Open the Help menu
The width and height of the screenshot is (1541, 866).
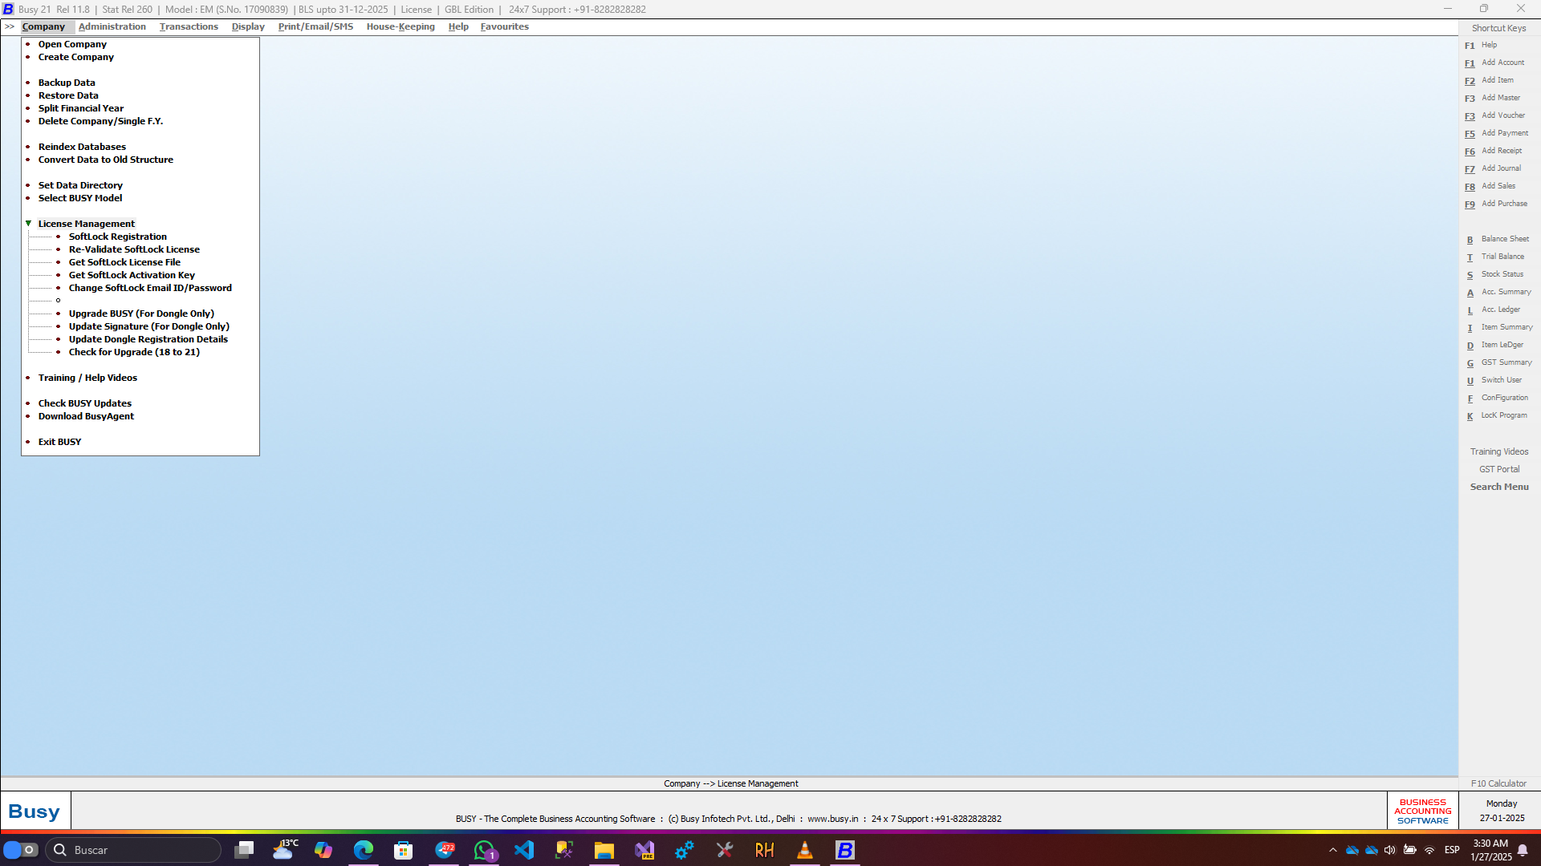point(458,26)
